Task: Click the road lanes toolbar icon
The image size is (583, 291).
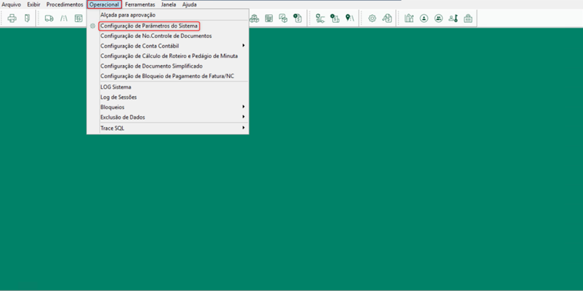Action: point(64,18)
